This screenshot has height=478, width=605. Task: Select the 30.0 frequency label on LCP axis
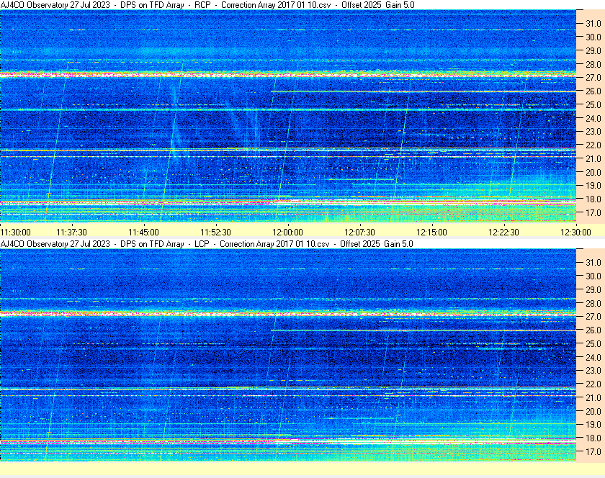pyautogui.click(x=593, y=276)
